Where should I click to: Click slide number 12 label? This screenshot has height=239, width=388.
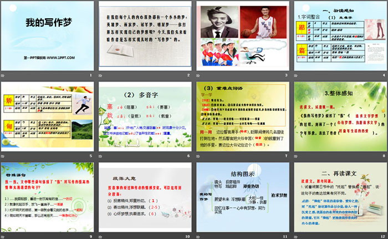[x=383, y=237]
